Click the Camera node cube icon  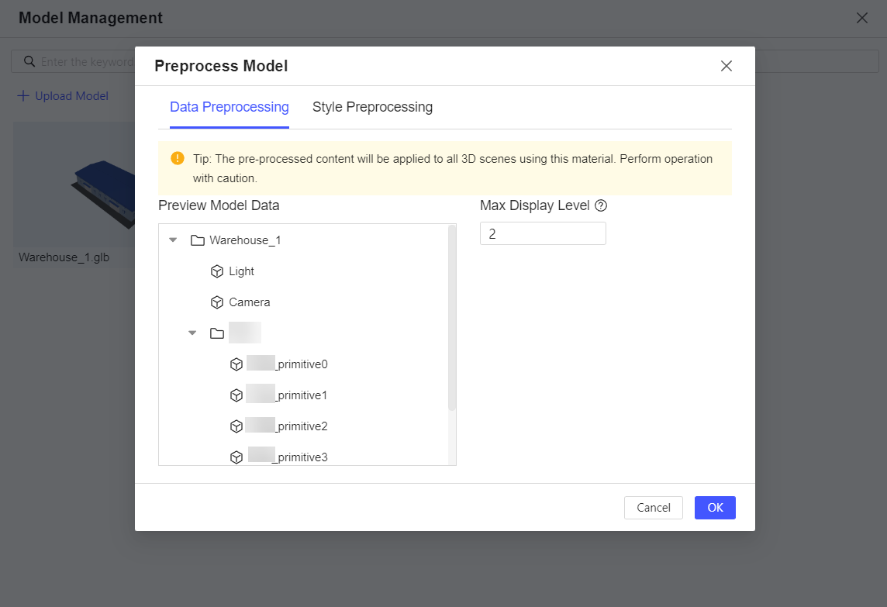[x=216, y=302]
